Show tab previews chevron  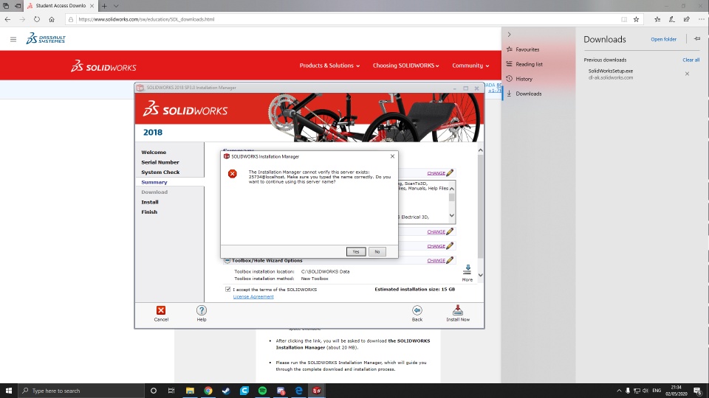pyautogui.click(x=116, y=6)
